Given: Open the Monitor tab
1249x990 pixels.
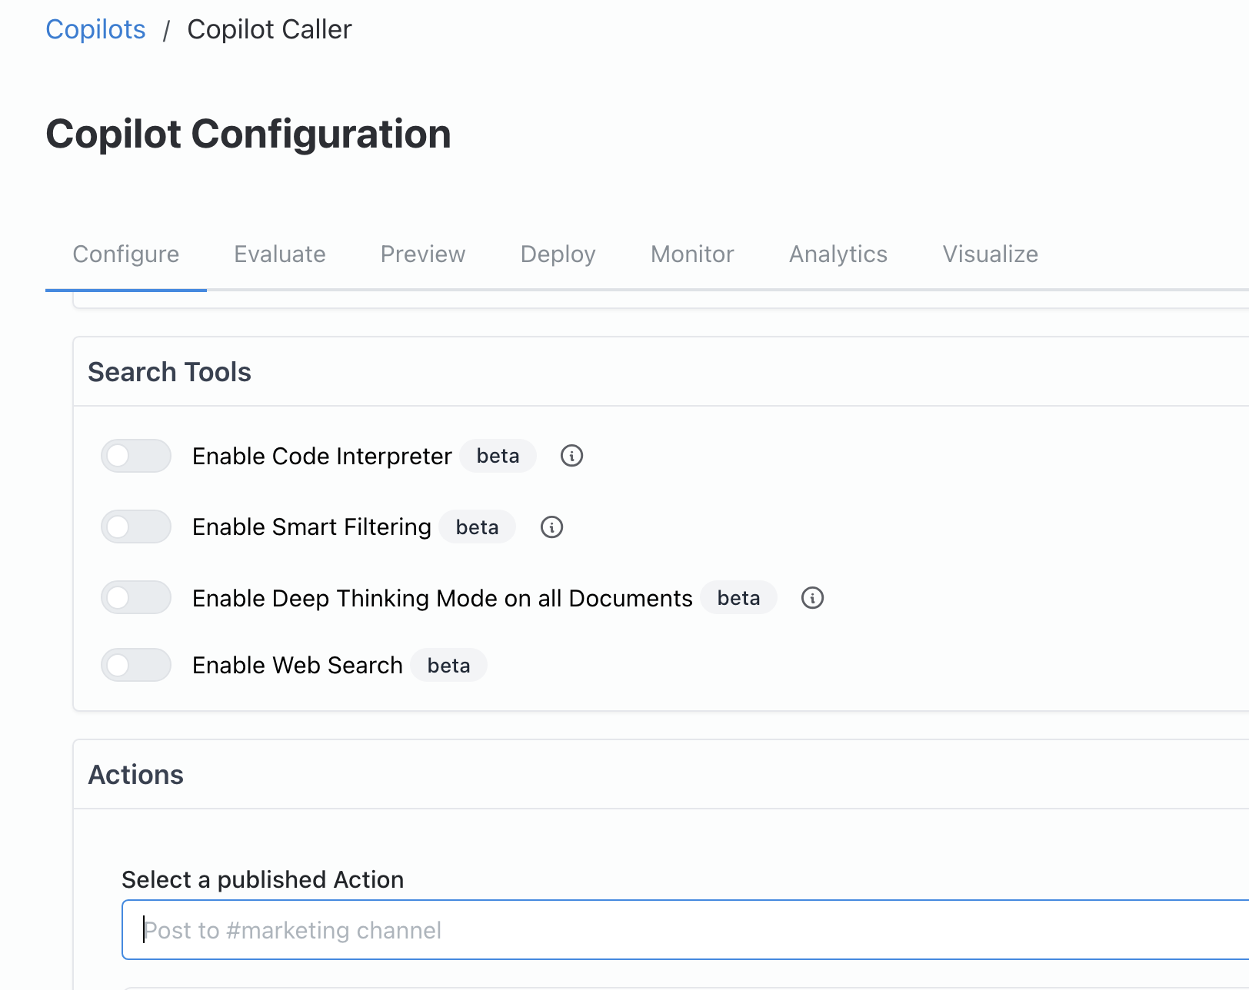Looking at the screenshot, I should pyautogui.click(x=691, y=254).
